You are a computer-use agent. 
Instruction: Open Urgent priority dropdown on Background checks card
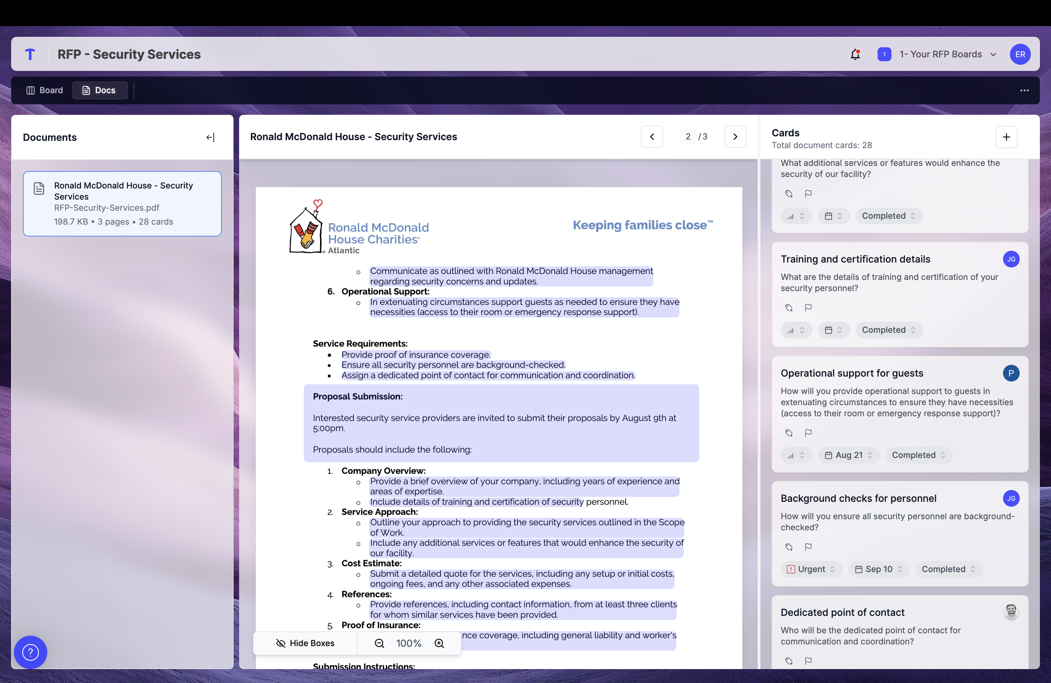pyautogui.click(x=811, y=569)
